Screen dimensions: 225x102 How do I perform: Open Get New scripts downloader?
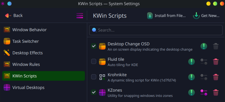pos(206,15)
